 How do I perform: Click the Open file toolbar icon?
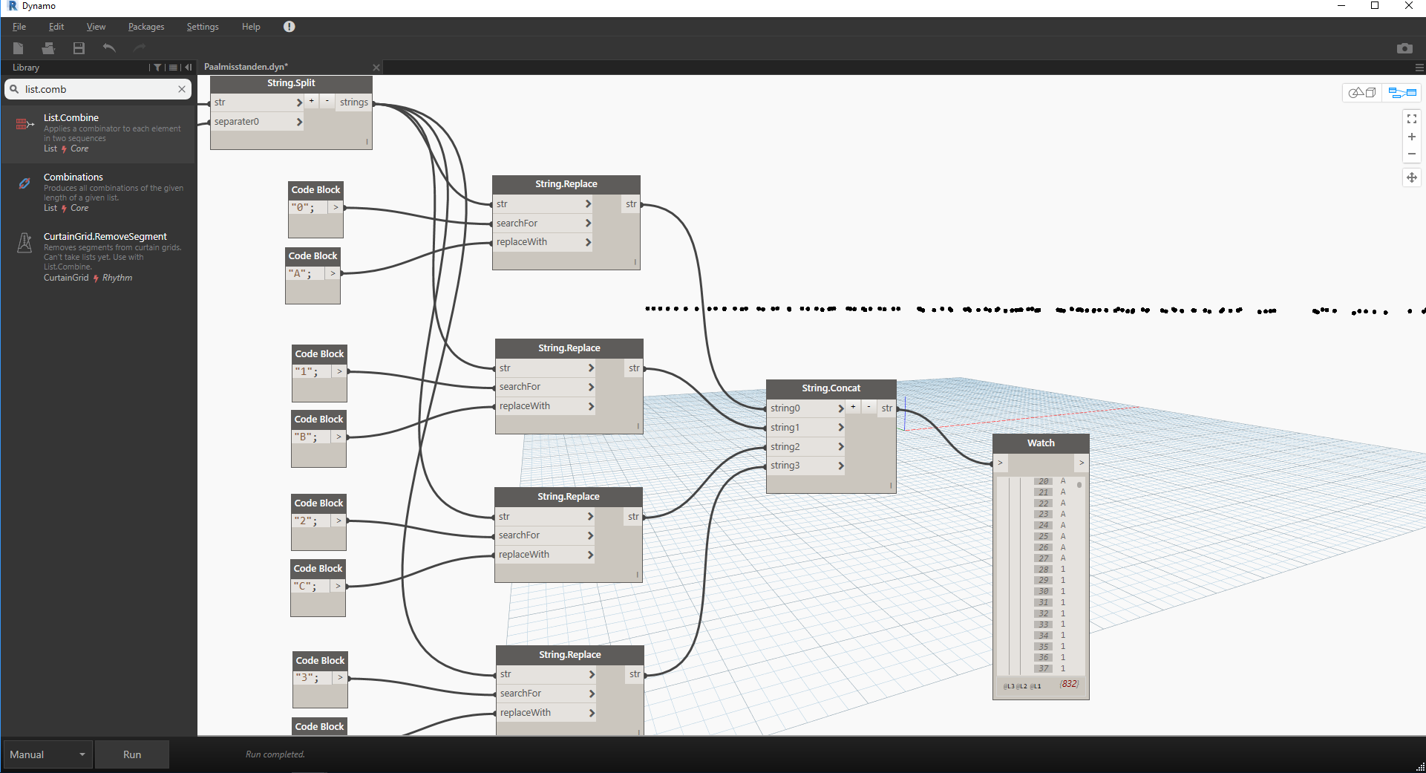48,48
